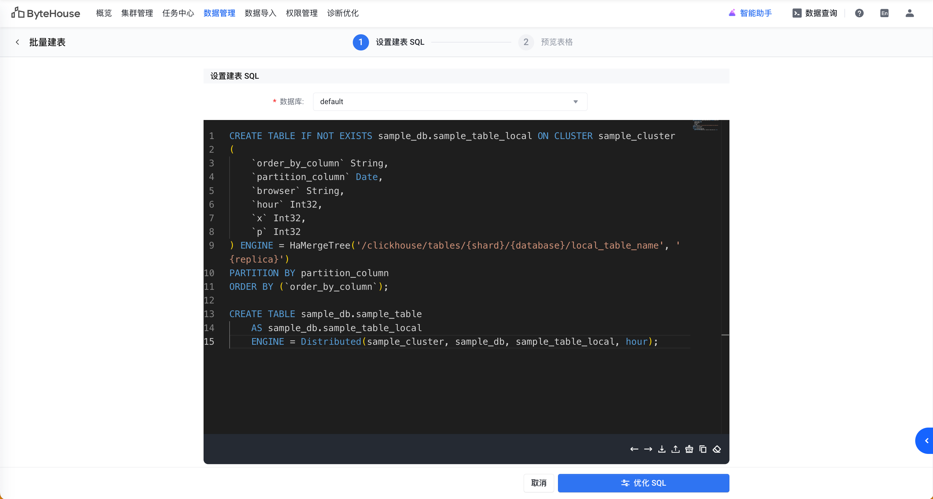Open the 数据库 default dropdown
This screenshot has width=933, height=499.
pos(449,102)
